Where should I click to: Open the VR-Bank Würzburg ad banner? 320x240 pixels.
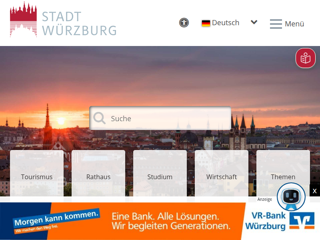160,221
